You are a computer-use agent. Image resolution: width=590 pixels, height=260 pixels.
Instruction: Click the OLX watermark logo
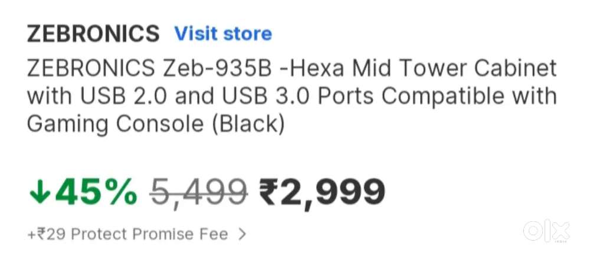pyautogui.click(x=546, y=231)
